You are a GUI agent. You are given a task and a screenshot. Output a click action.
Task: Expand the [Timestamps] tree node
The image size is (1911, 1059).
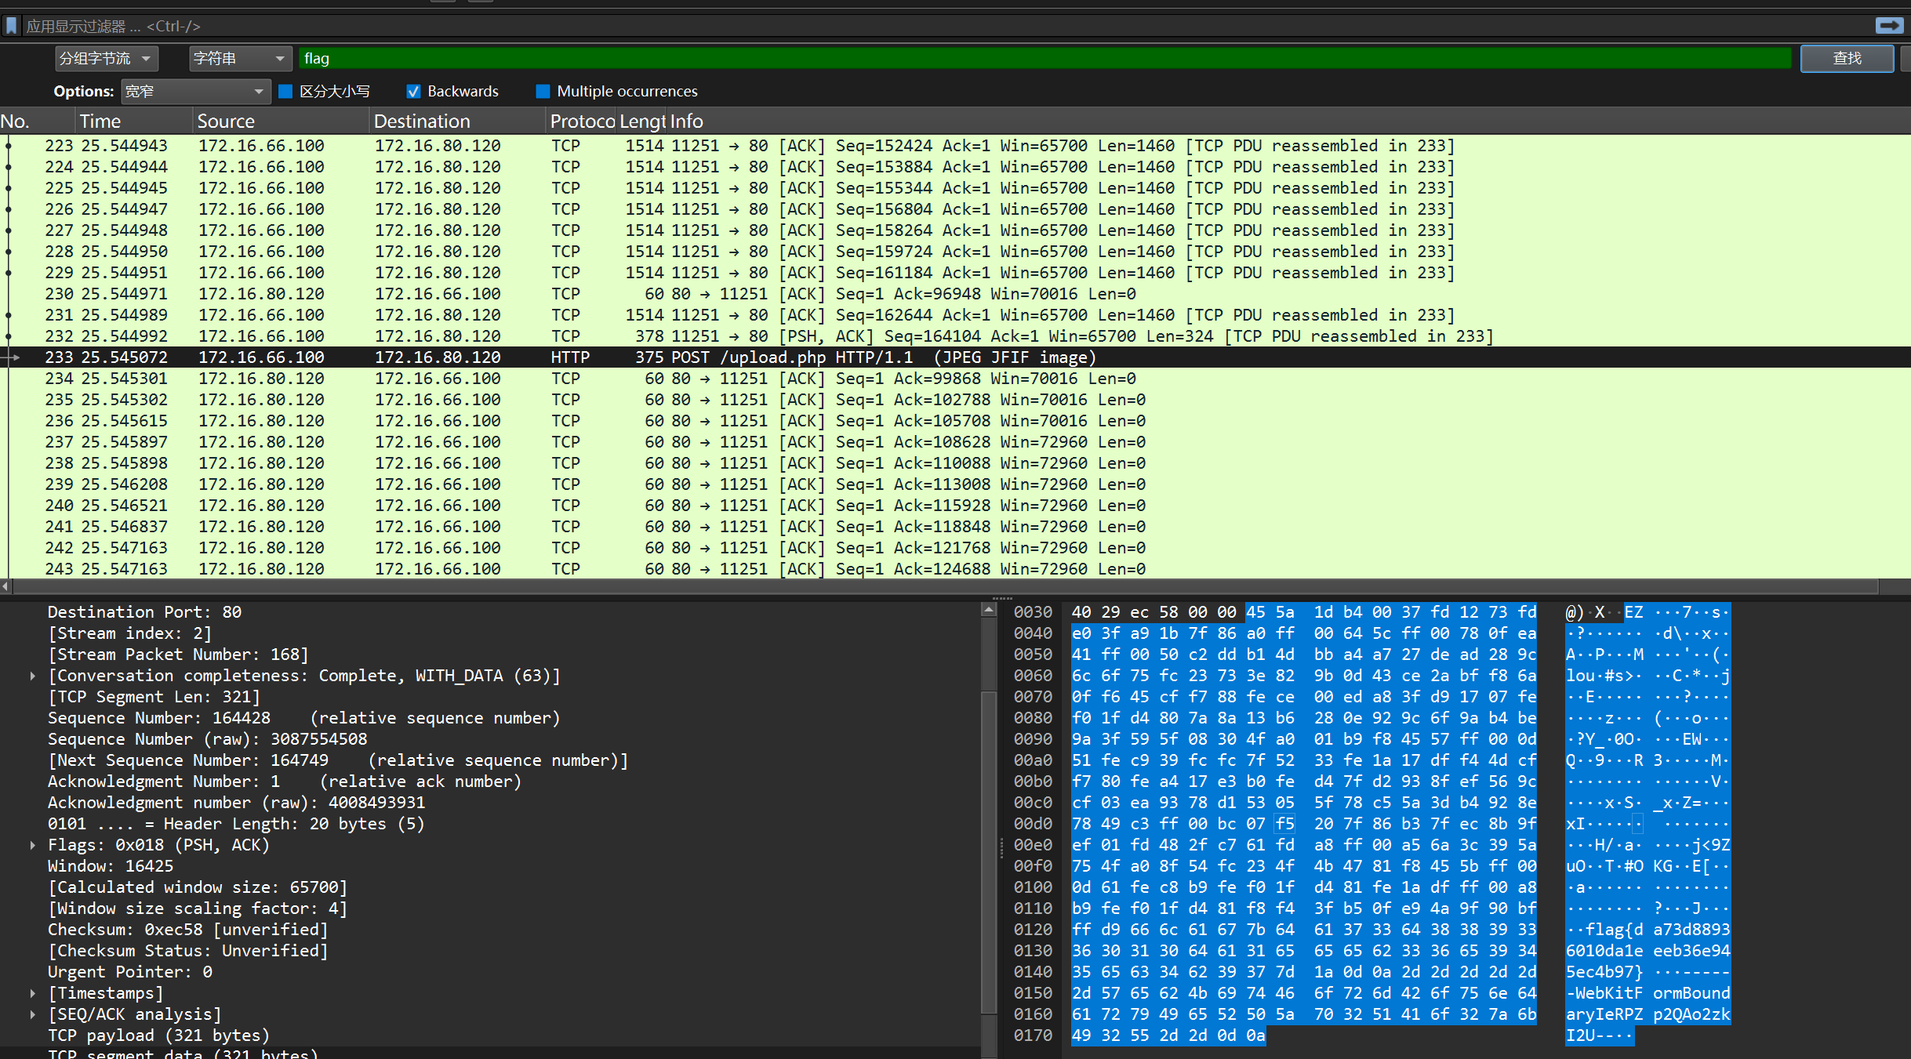[32, 993]
